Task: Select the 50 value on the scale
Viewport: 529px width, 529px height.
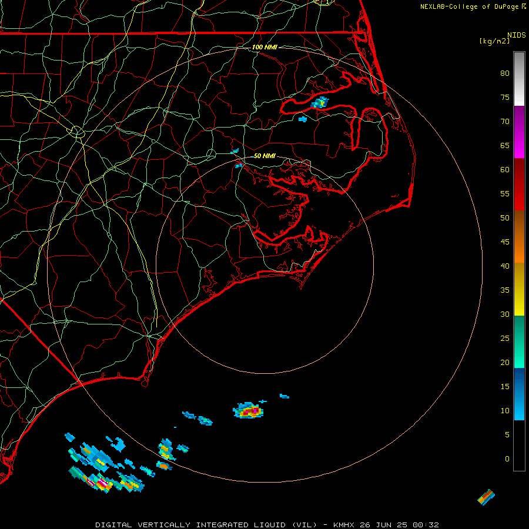Action: [x=505, y=217]
